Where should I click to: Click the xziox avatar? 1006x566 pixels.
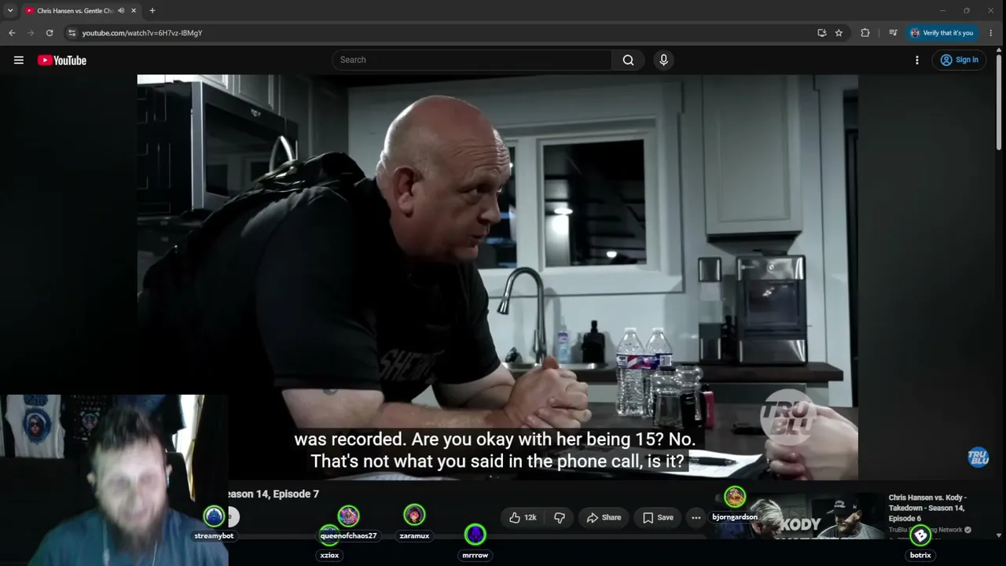[x=329, y=536]
